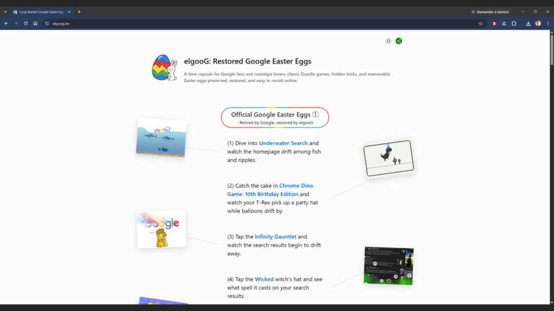Show browser downloads
This screenshot has width=554, height=311.
(528, 24)
